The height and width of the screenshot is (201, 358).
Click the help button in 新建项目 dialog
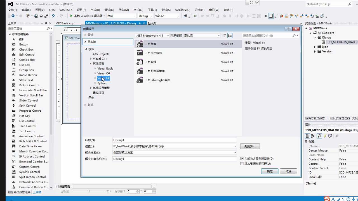(288, 29)
